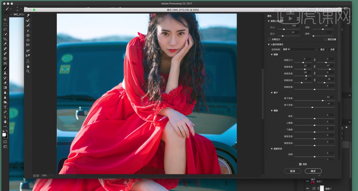This screenshot has width=358, height=191.
Task: Open the 选择脸部 face selection dropdown
Action: click(x=299, y=49)
